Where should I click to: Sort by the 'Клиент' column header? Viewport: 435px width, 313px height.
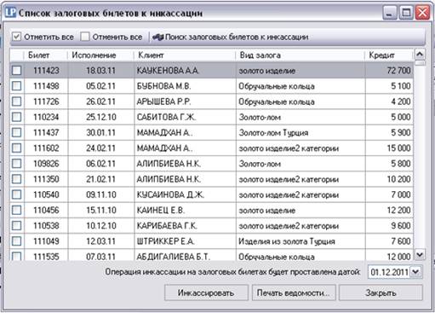pos(185,55)
